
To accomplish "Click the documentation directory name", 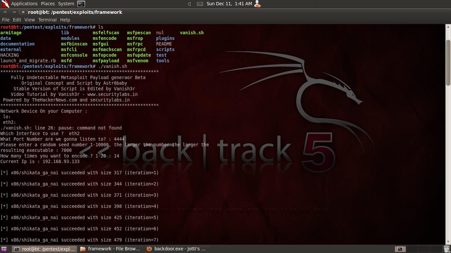I will click(17, 44).
